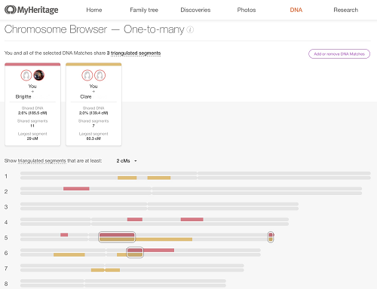This screenshot has width=377, height=289.
Task: Click Brigitte's profile photo avatar
Action: (x=38, y=75)
